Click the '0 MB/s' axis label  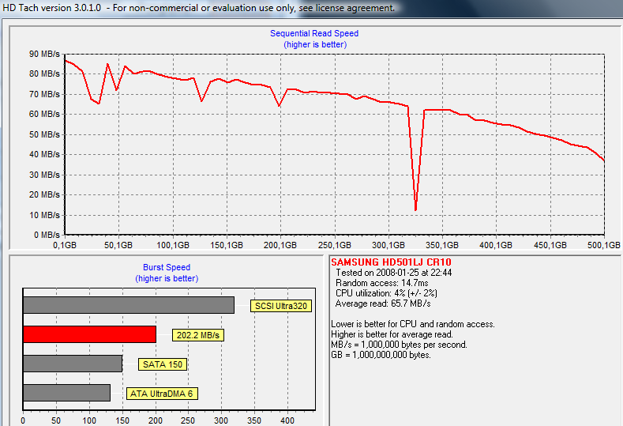tap(47, 235)
